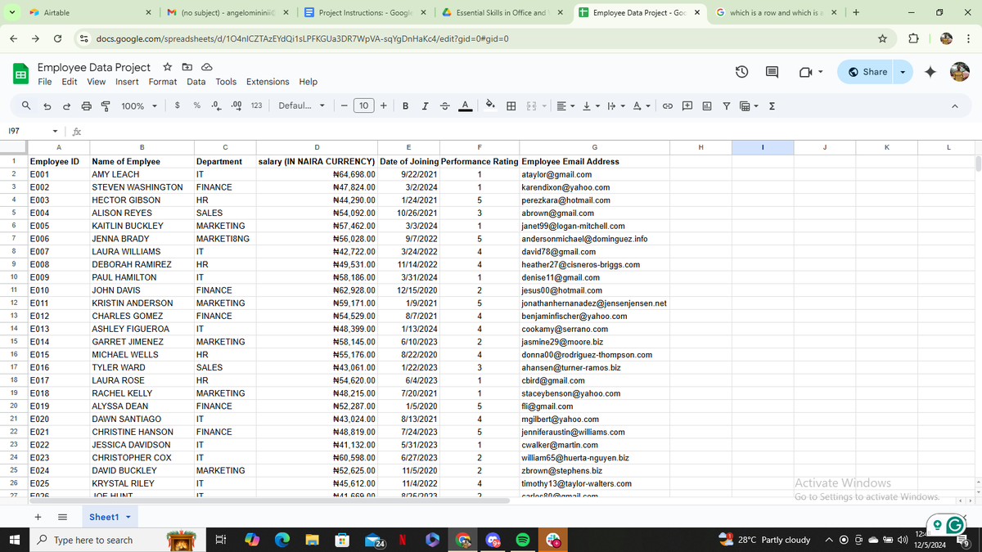Open font family dropdown
The height and width of the screenshot is (552, 982).
[301, 105]
